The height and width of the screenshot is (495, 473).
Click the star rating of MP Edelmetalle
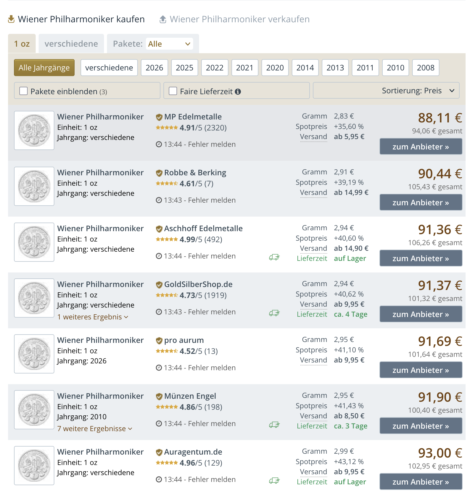167,128
